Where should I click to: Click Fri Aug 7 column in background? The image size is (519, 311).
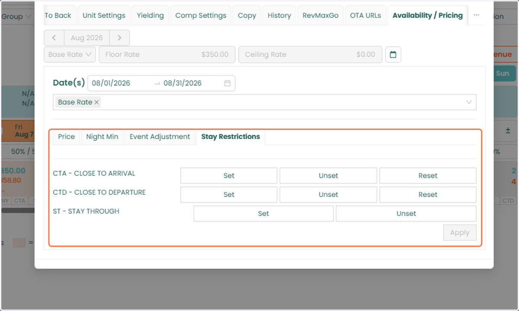click(x=18, y=131)
